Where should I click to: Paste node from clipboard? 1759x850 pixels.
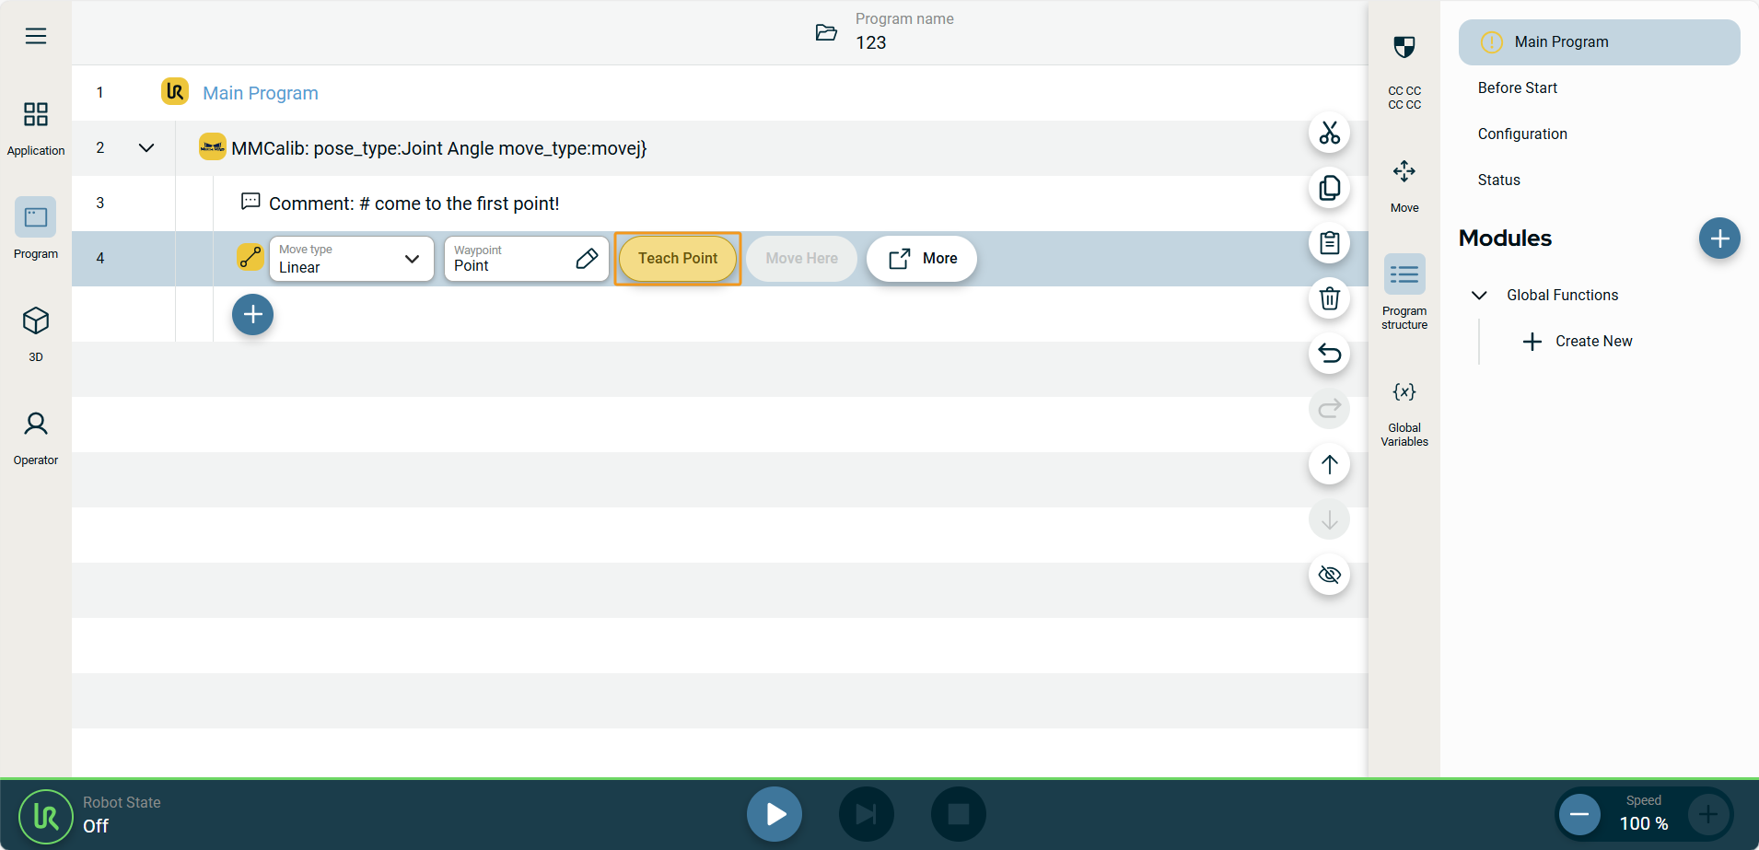pos(1330,243)
